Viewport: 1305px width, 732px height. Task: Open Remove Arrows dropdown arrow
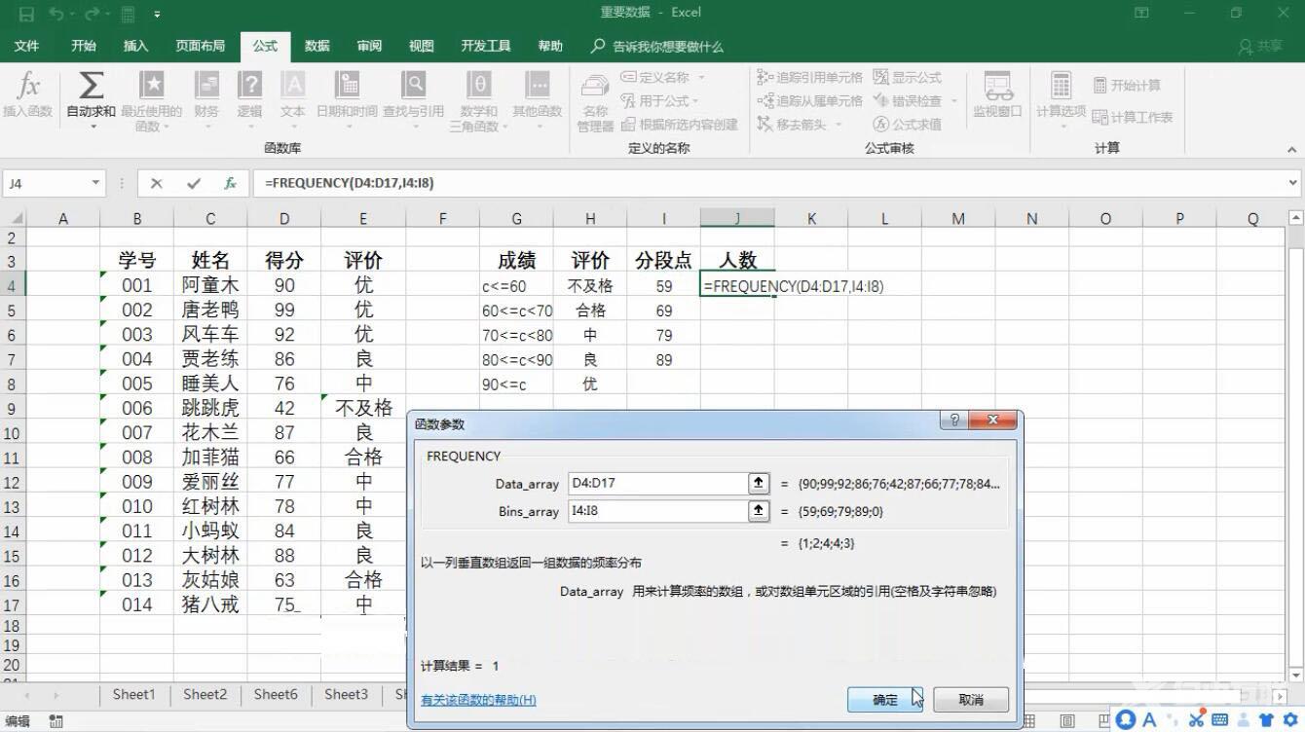838,124
